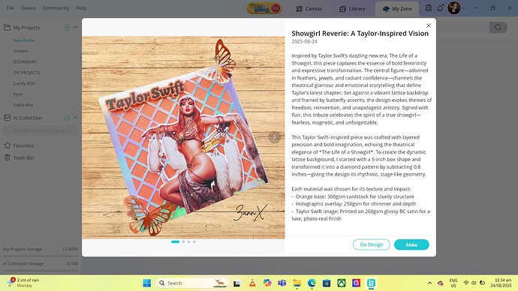This screenshot has height=291, width=518.
Task: Click the My Projects folder icon
Action: point(8,28)
